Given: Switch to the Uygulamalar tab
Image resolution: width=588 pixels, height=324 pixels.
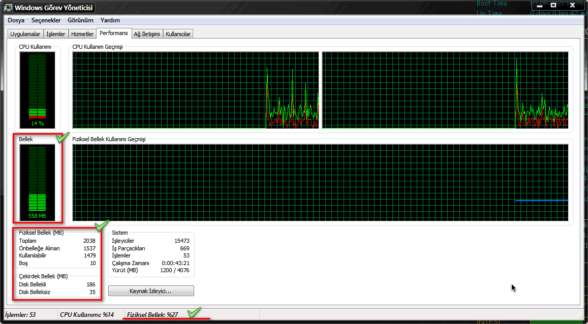Looking at the screenshot, I should tap(25, 34).
